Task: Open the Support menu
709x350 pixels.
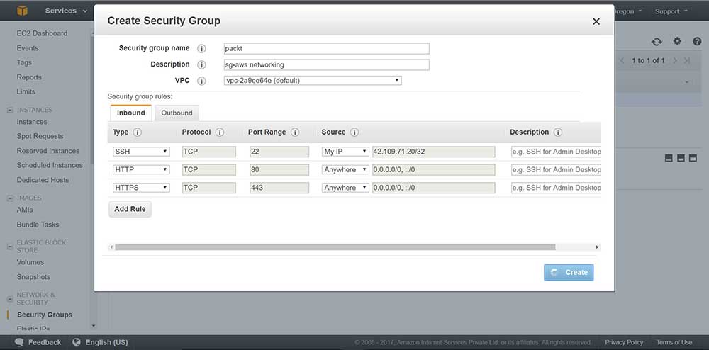Action: point(671,11)
